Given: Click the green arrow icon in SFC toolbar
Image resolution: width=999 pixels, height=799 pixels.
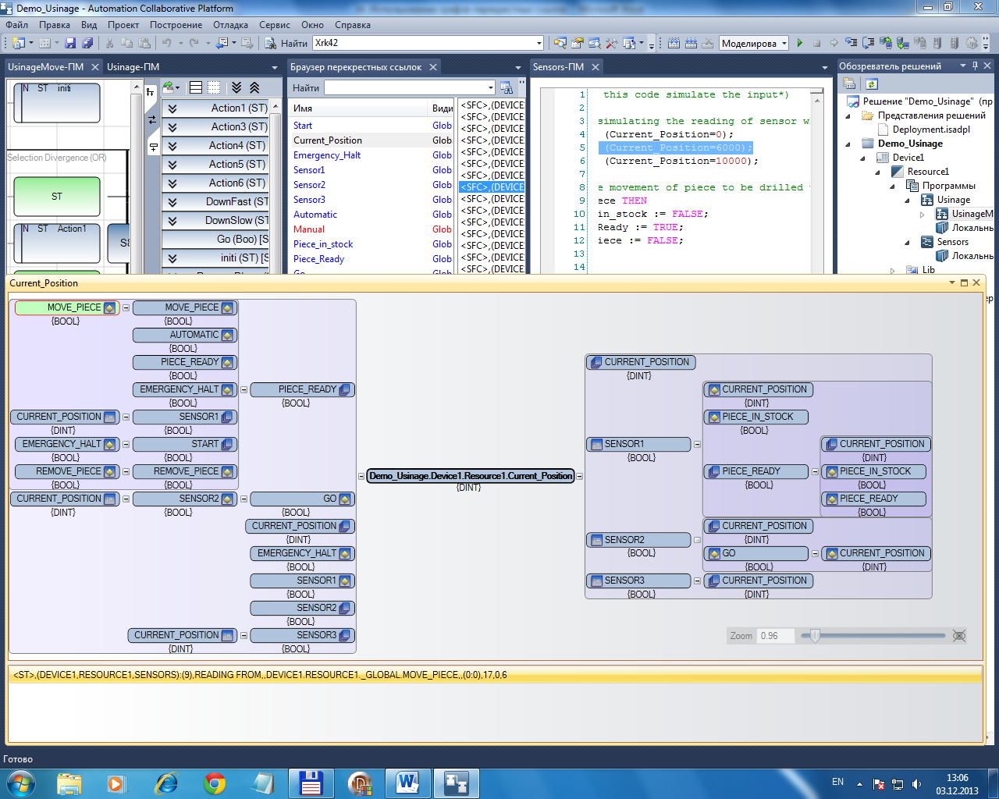Looking at the screenshot, I should tap(169, 87).
